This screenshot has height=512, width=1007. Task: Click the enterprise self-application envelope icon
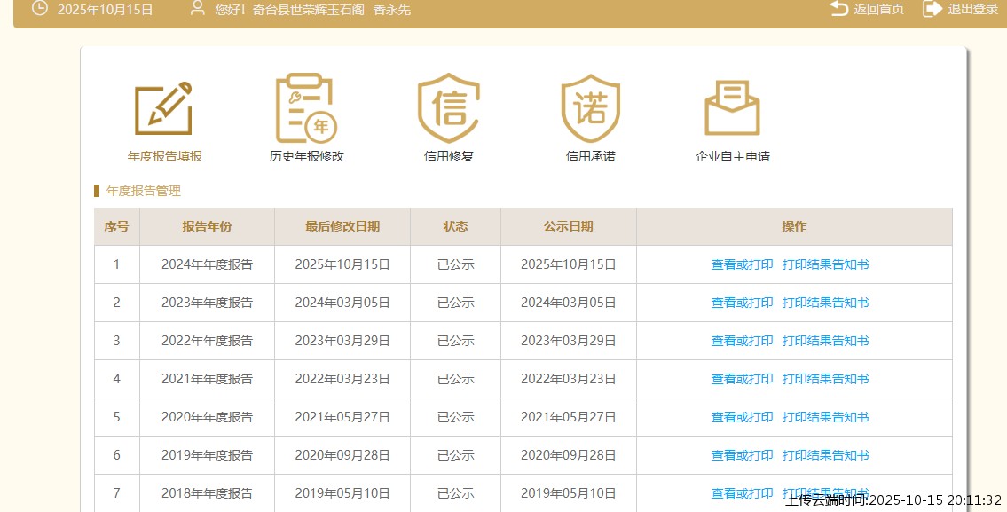pos(732,108)
